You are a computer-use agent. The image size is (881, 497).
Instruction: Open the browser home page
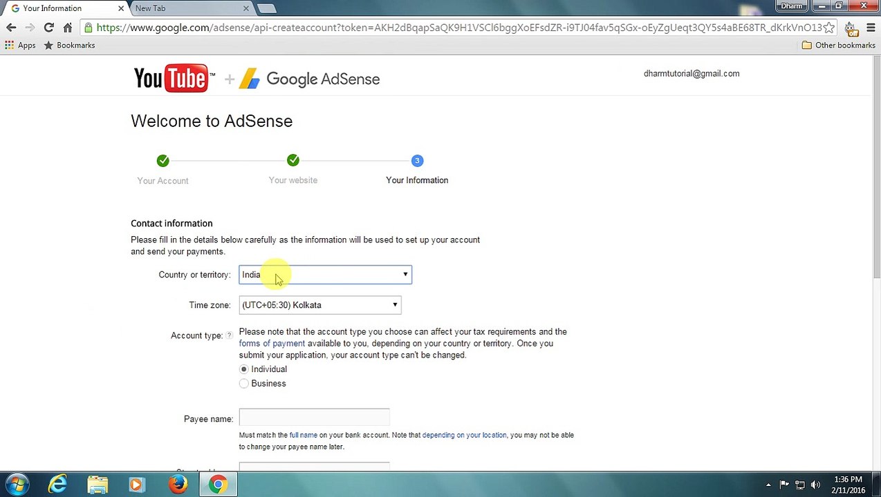[67, 28]
